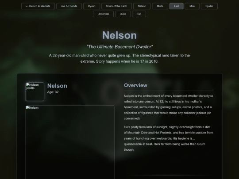Viewport: 239px width, 179px height.
Task: Navigate to the Spider page
Action: [x=209, y=6]
